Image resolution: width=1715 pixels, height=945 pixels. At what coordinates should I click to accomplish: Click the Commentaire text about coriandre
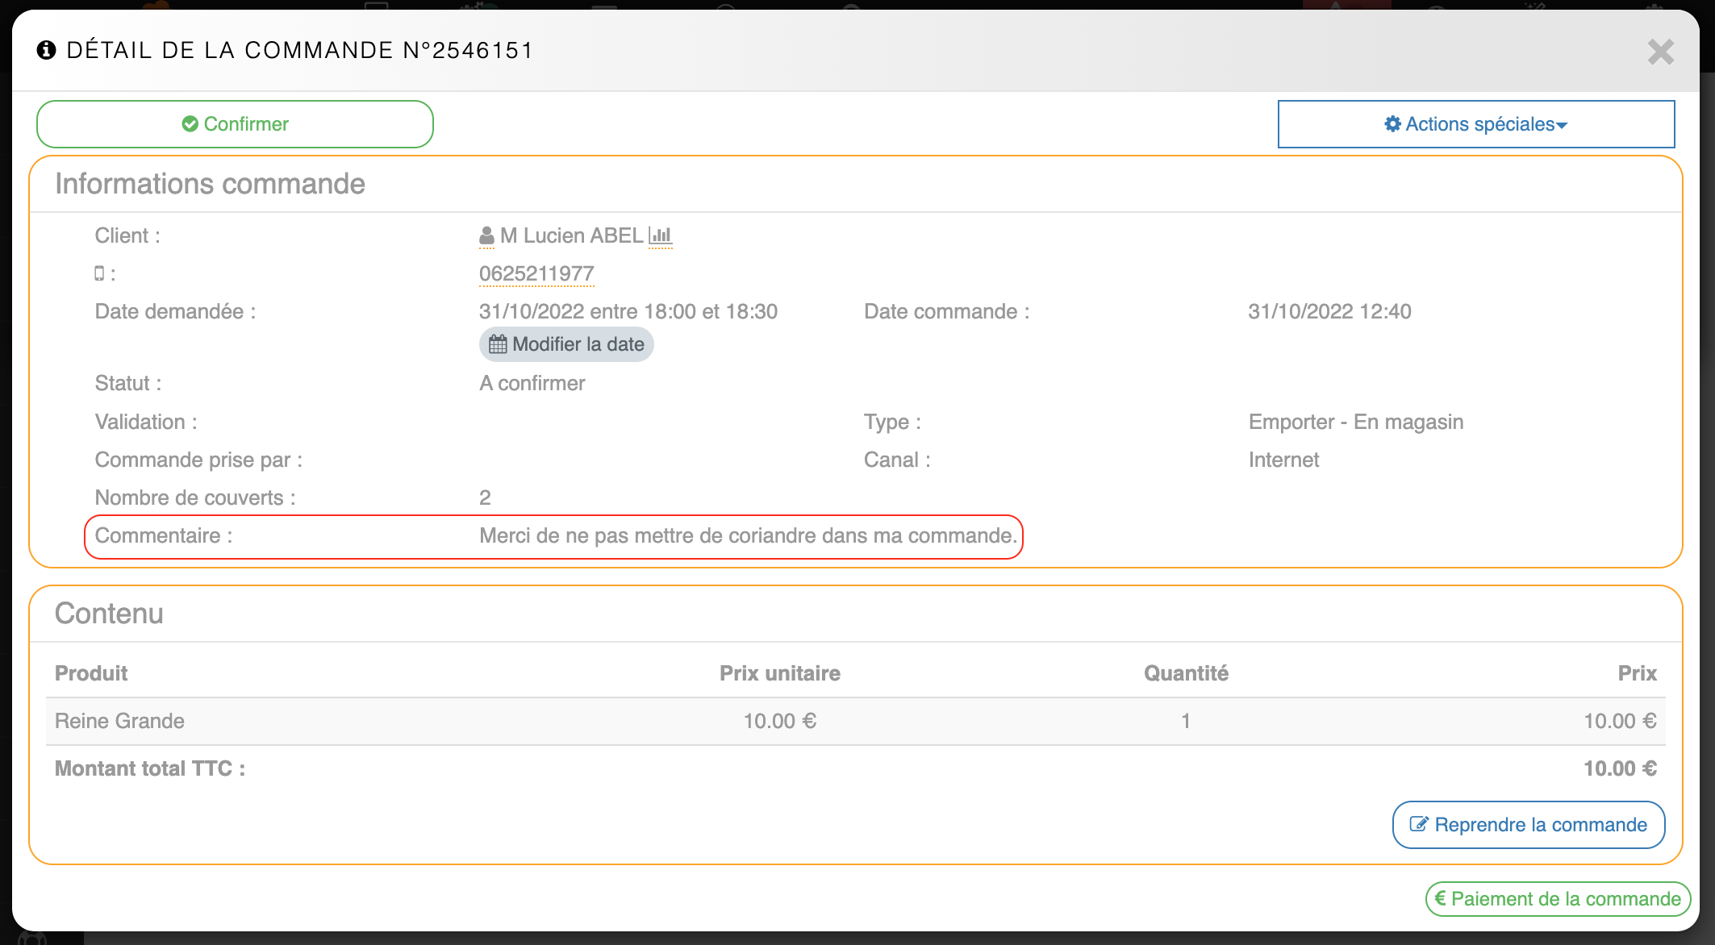point(748,536)
